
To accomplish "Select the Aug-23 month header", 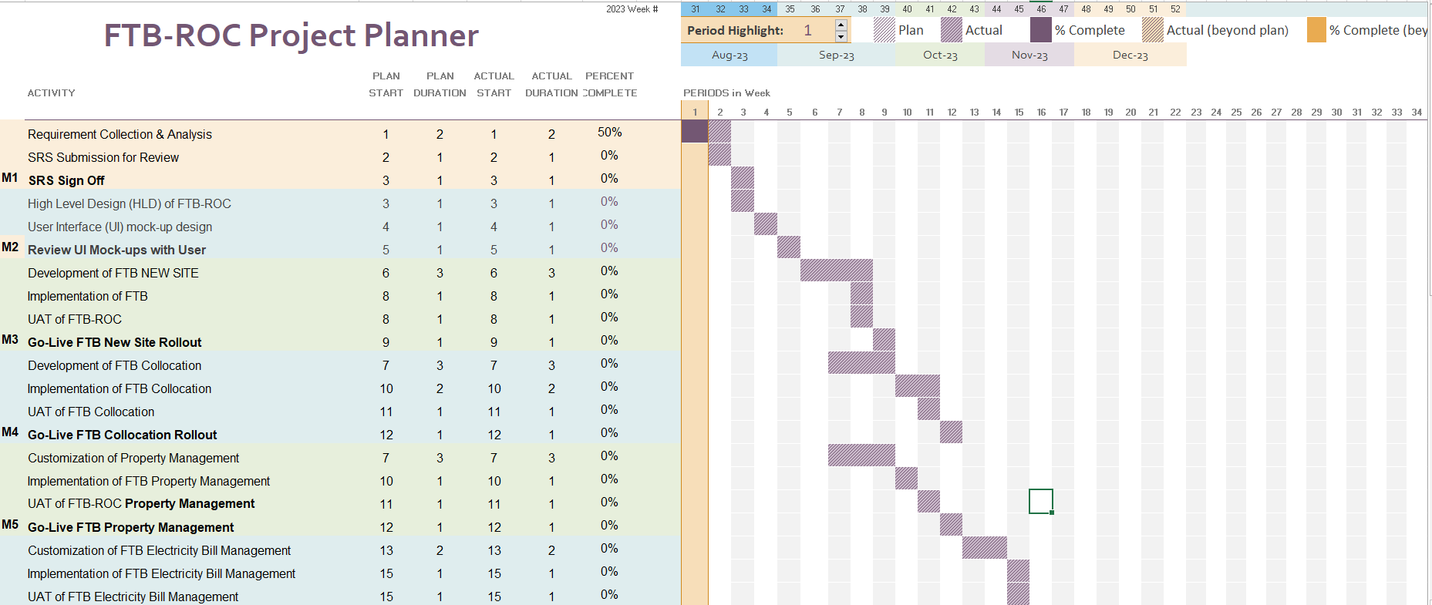I will pyautogui.click(x=729, y=55).
